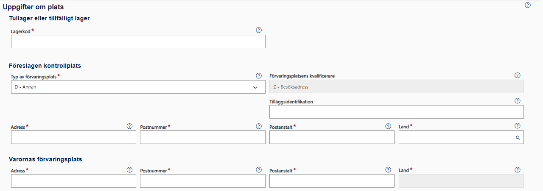Click Postanstalt field under Föreslagen kontrollplats
543x191 pixels.
332,137
